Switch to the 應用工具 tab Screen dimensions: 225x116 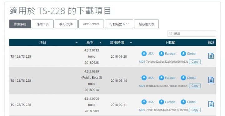tap(43, 24)
